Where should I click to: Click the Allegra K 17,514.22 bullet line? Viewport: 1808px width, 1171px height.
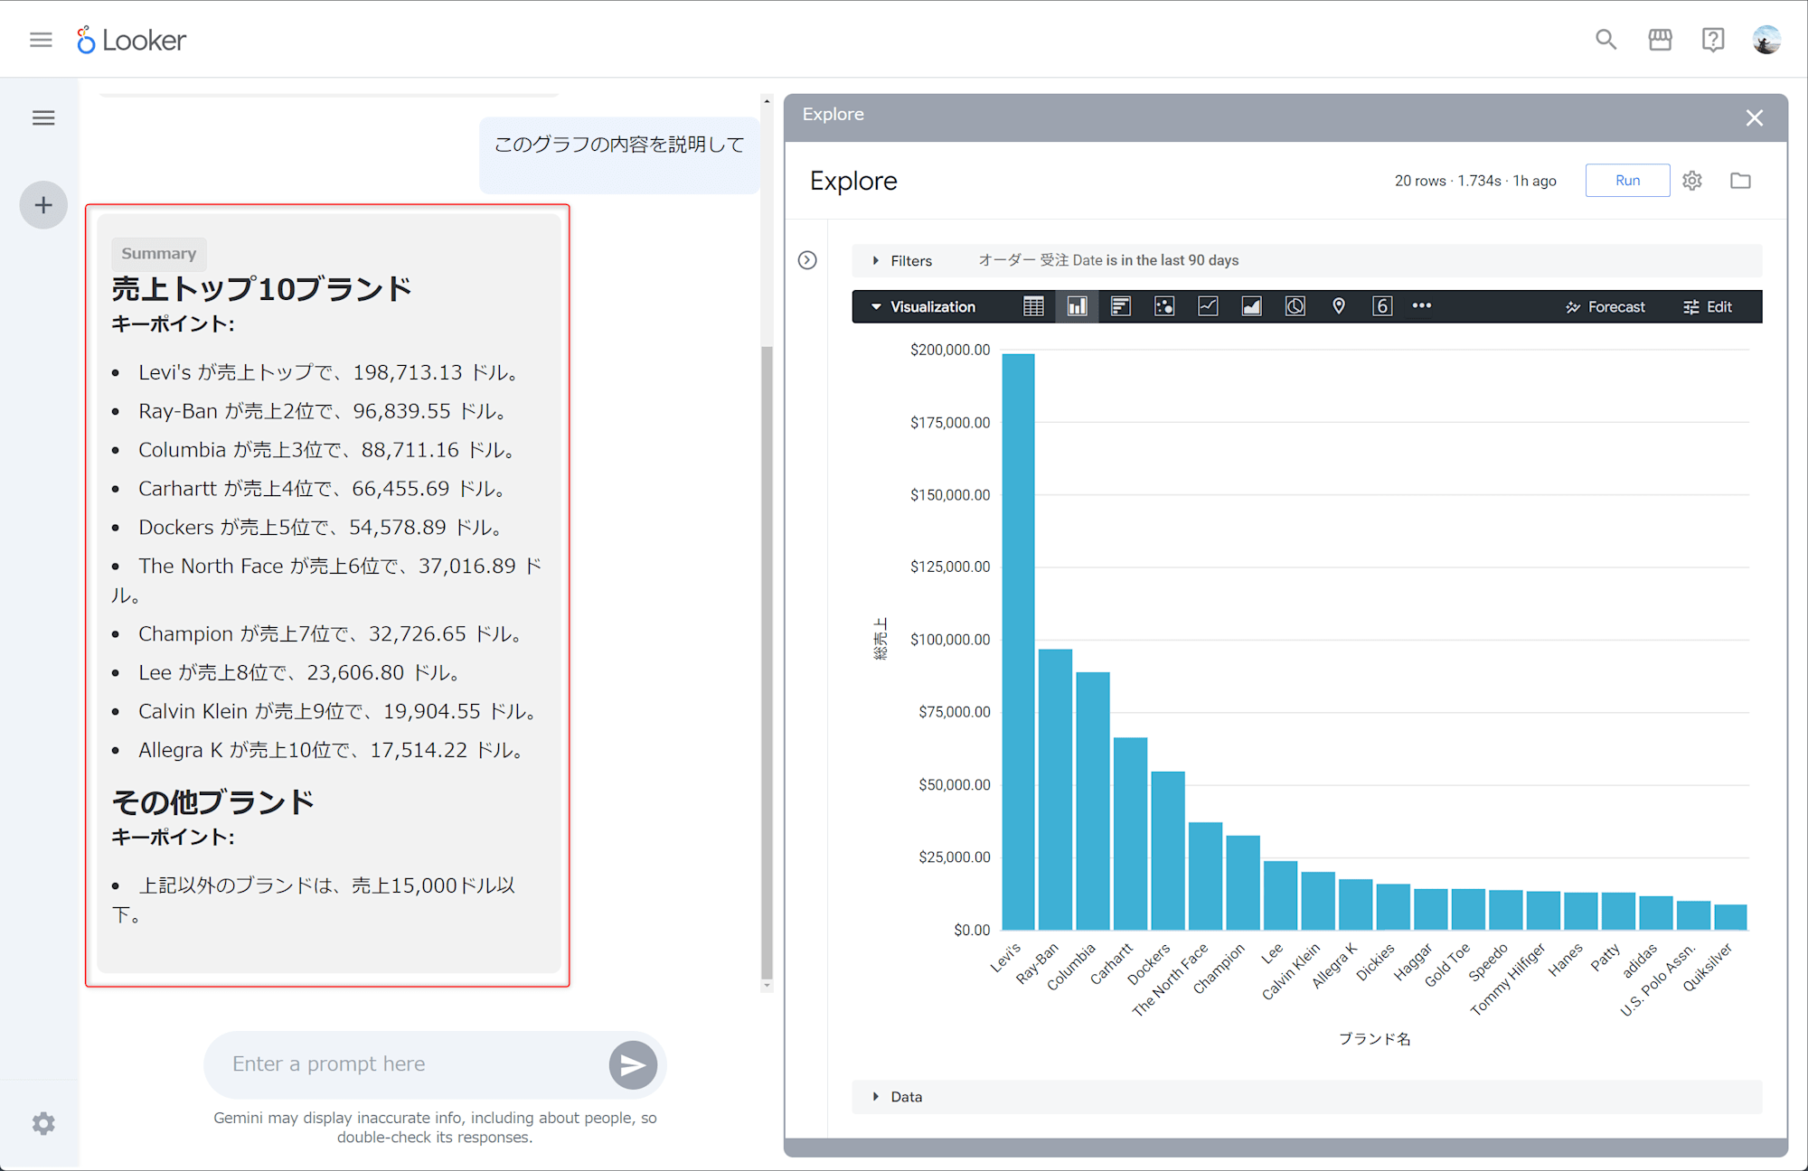pos(333,750)
